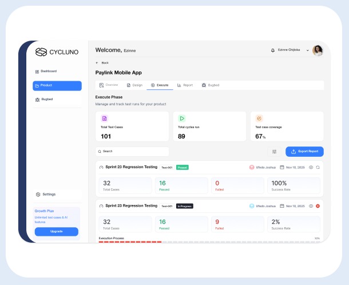Viewport: 349px width, 285px height.
Task: Click the 0 Failed card
Action: (x=237, y=185)
